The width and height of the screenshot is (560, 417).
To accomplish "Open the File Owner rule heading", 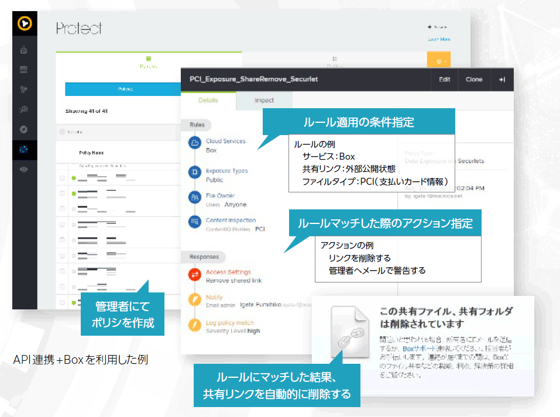I will pos(220,196).
